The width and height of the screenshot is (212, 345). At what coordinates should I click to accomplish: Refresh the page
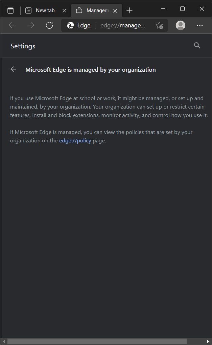49,25
